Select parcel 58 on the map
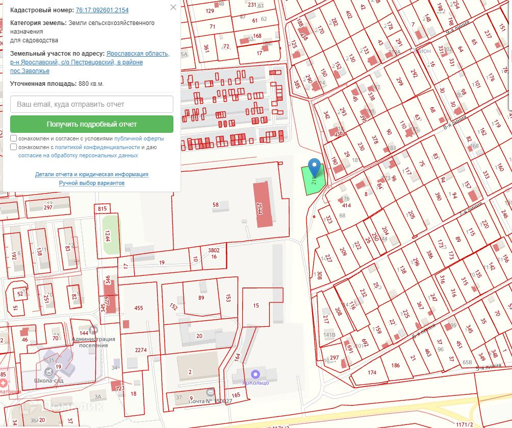The image size is (512, 428). [x=216, y=205]
